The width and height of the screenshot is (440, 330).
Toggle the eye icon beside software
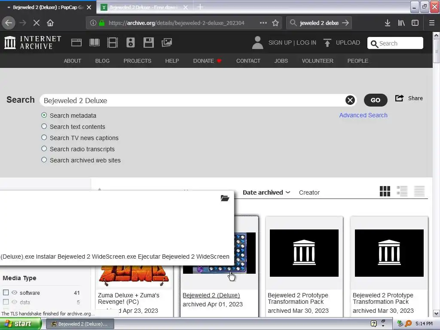[14, 292]
